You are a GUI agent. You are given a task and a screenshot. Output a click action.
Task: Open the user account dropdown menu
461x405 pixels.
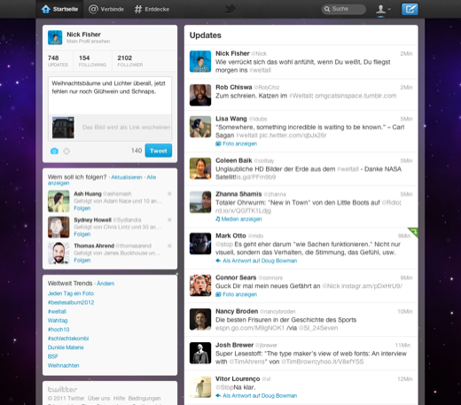pos(383,9)
